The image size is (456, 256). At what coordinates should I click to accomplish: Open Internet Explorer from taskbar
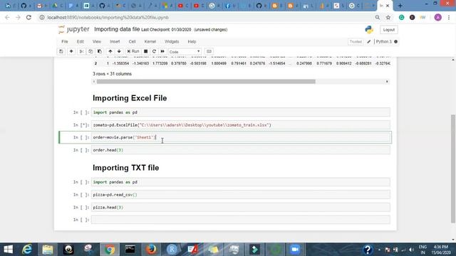coord(27,250)
